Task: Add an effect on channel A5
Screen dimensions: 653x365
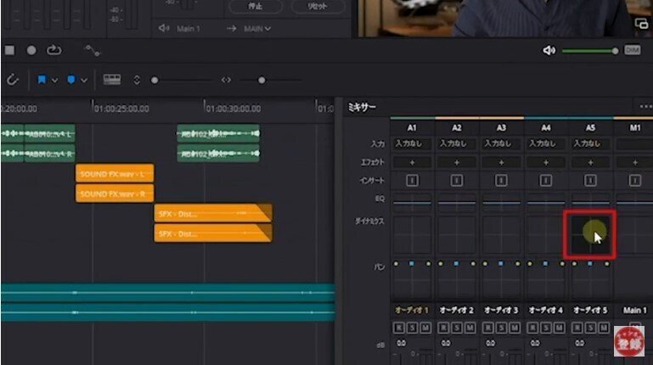Action: [590, 162]
